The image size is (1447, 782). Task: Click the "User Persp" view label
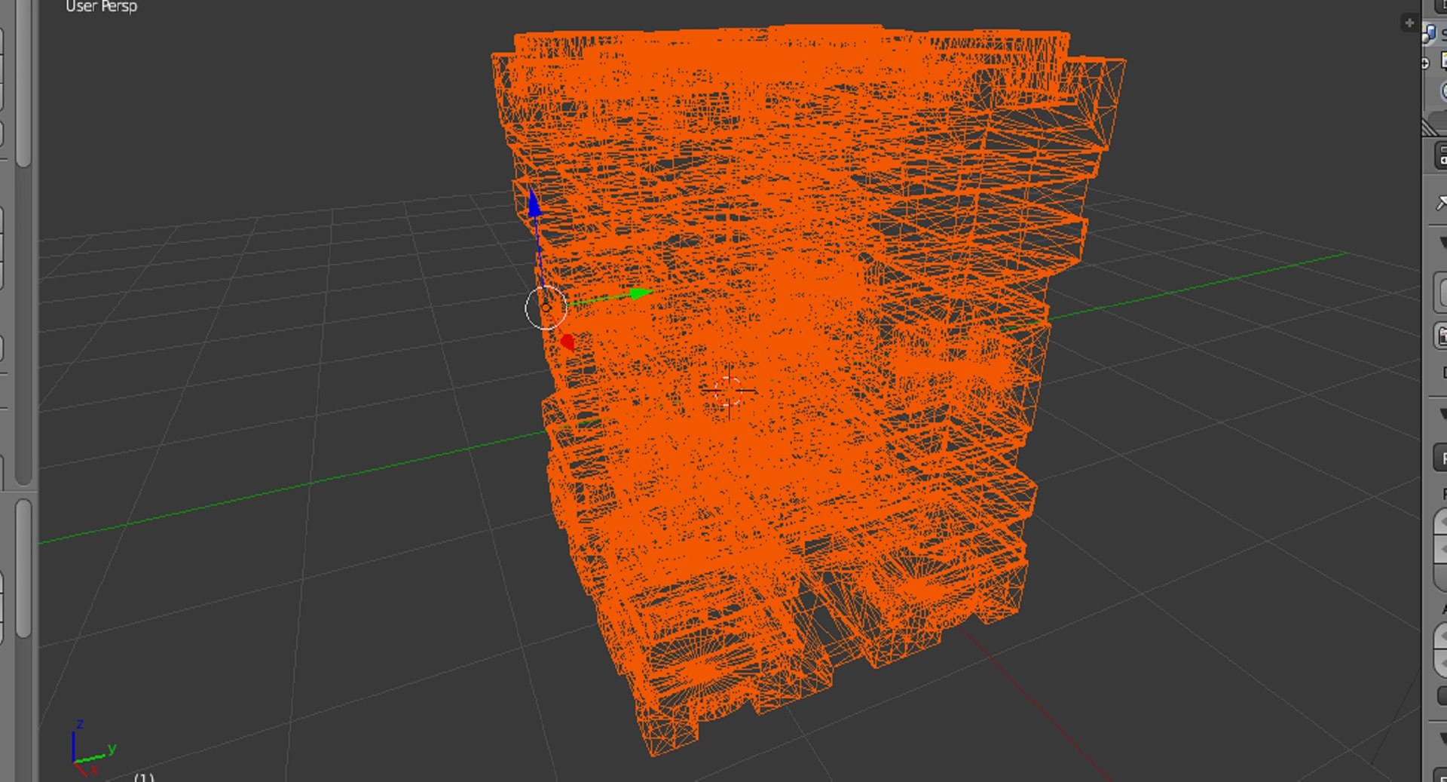coord(101,7)
